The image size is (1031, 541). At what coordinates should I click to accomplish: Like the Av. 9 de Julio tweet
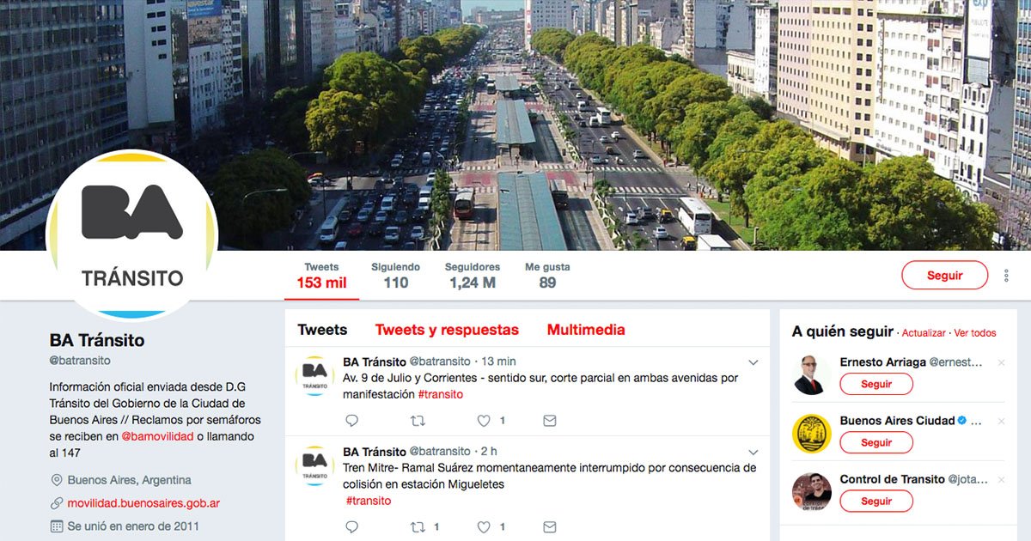(484, 421)
